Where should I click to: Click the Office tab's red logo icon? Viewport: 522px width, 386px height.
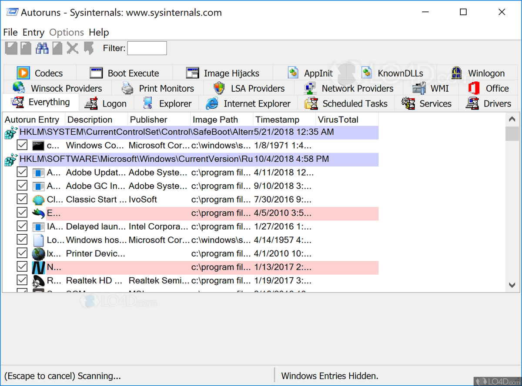tap(474, 88)
